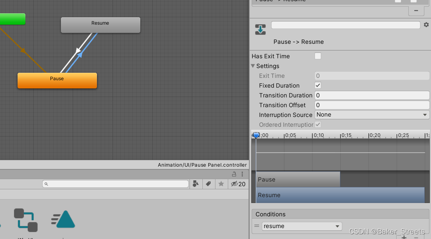Click the blue timeline playhead marker
Screen dimensions: 431x239
pyautogui.click(x=256, y=135)
